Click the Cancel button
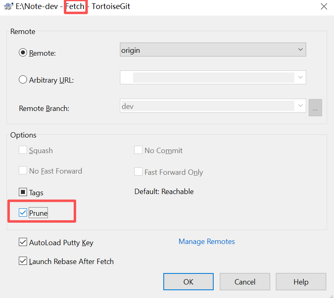 (245, 282)
